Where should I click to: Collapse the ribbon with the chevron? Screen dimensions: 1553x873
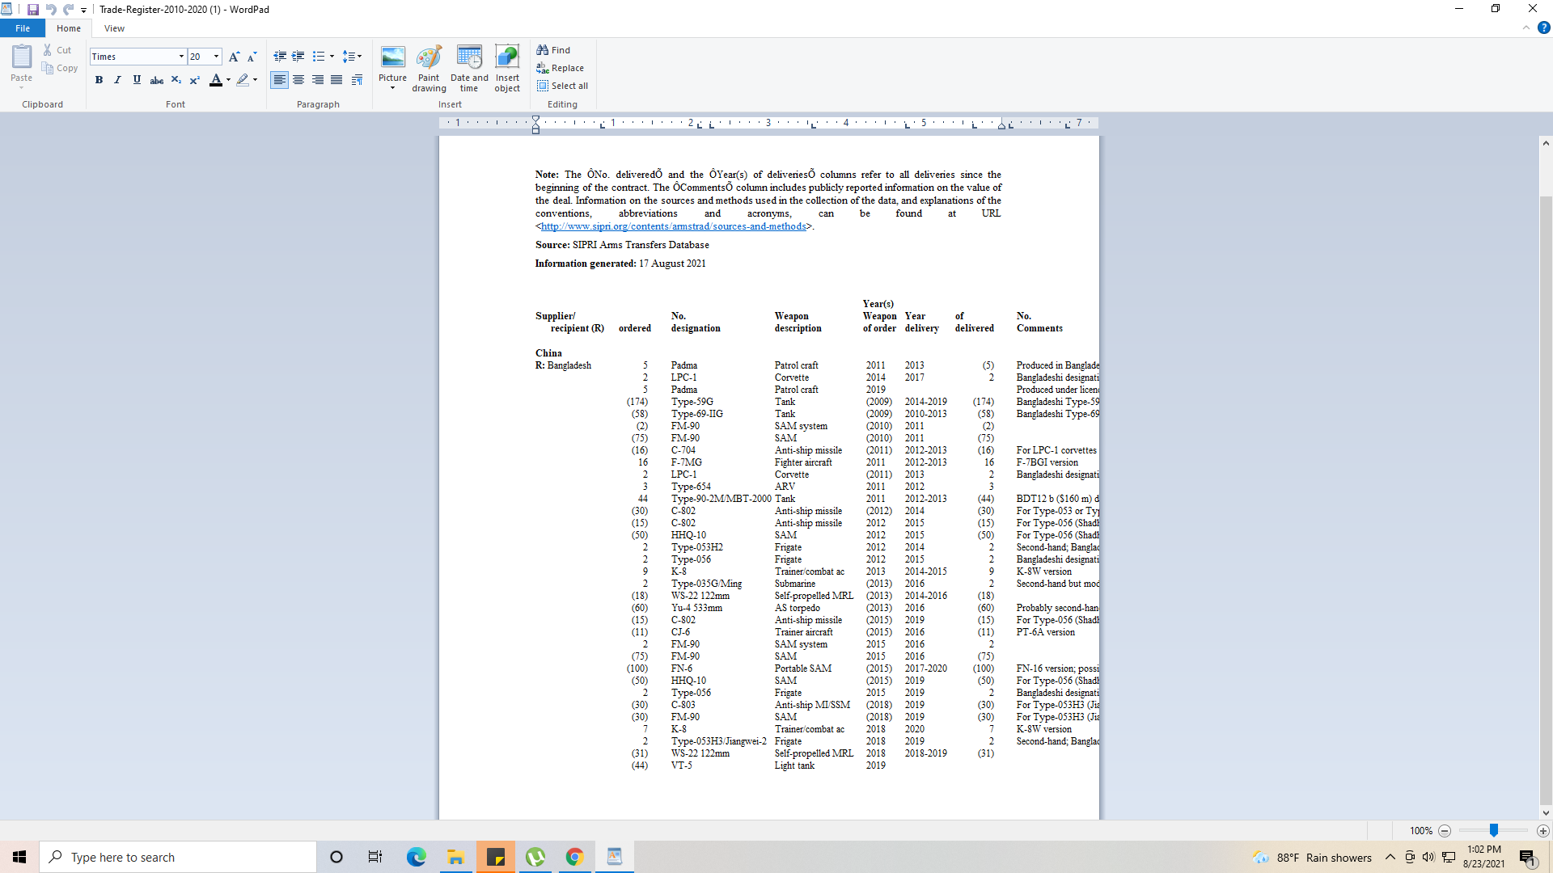[x=1525, y=27]
